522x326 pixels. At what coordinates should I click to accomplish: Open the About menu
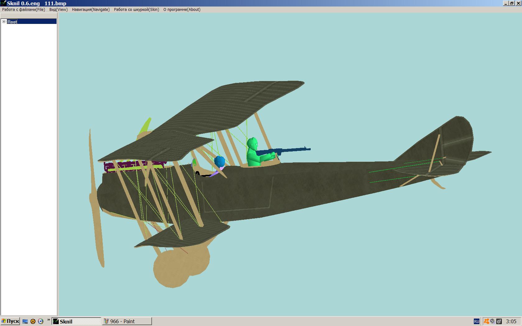click(182, 10)
